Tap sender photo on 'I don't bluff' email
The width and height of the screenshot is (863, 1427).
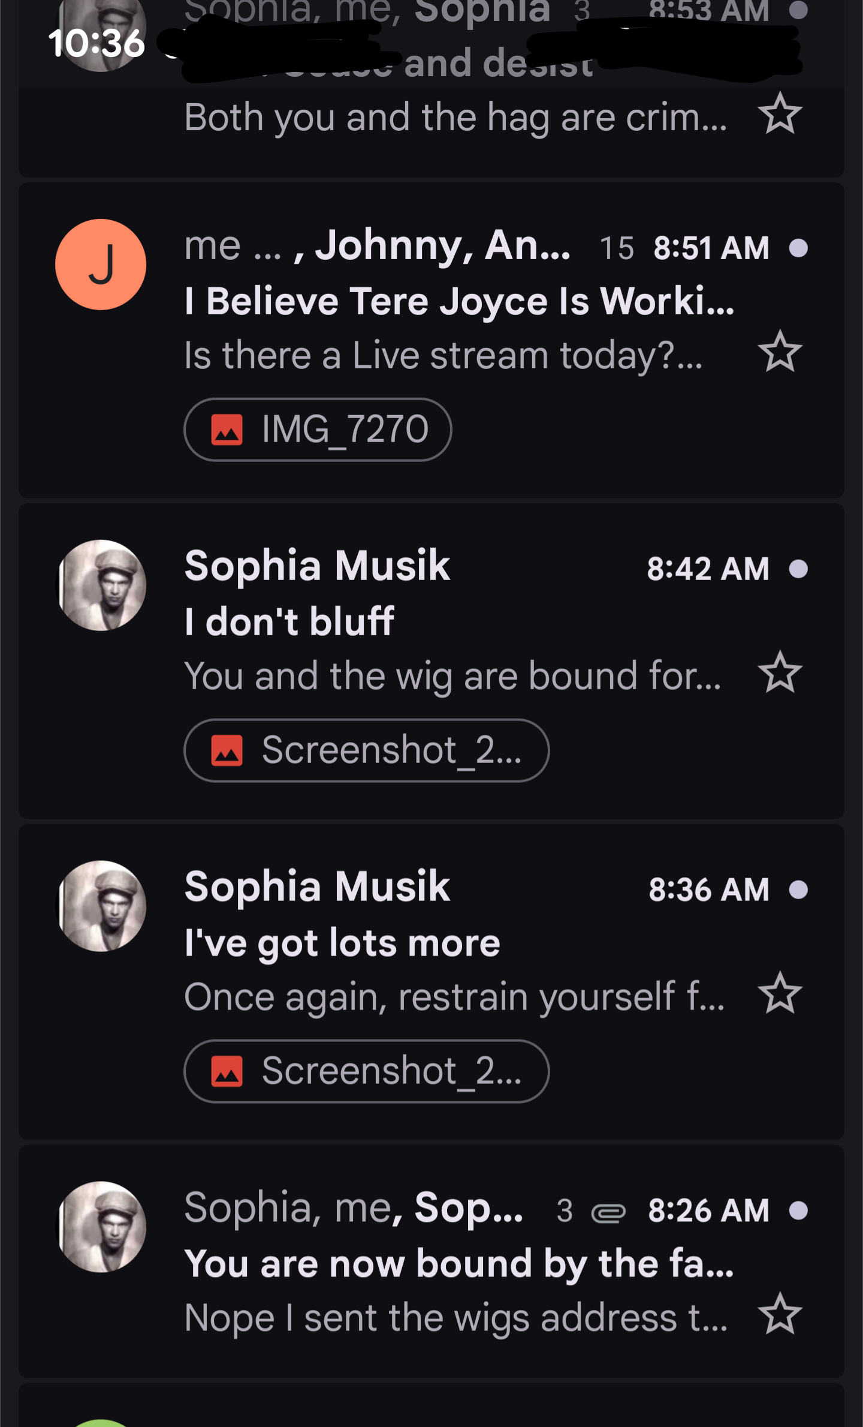click(101, 585)
